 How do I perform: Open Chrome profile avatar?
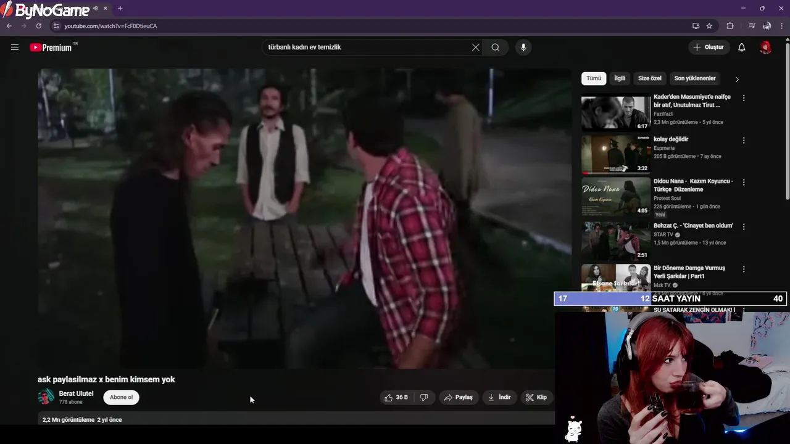tap(767, 26)
